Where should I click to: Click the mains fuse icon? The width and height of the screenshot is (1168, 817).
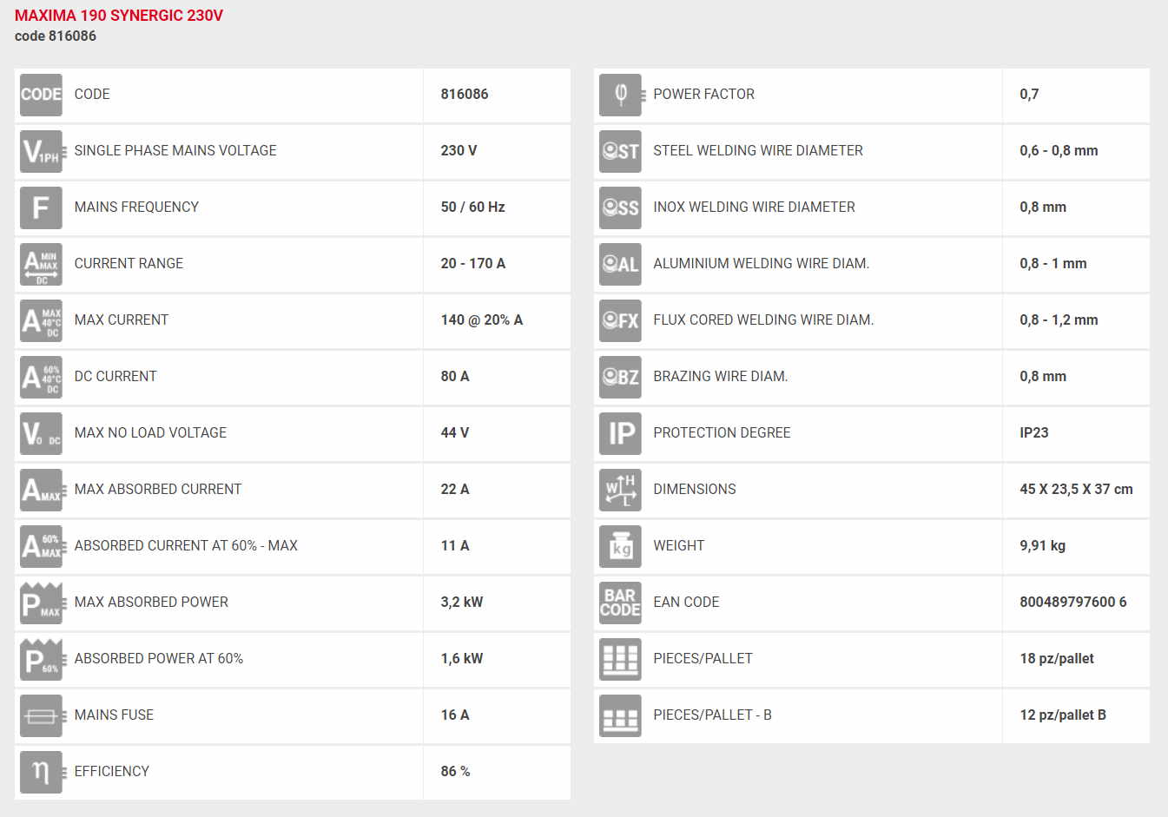pos(43,715)
